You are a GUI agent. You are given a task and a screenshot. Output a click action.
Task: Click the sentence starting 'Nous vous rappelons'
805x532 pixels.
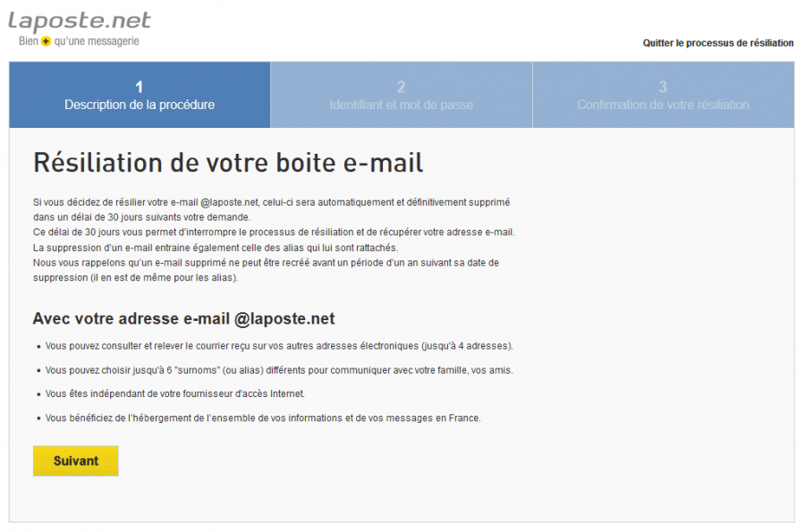(x=265, y=263)
